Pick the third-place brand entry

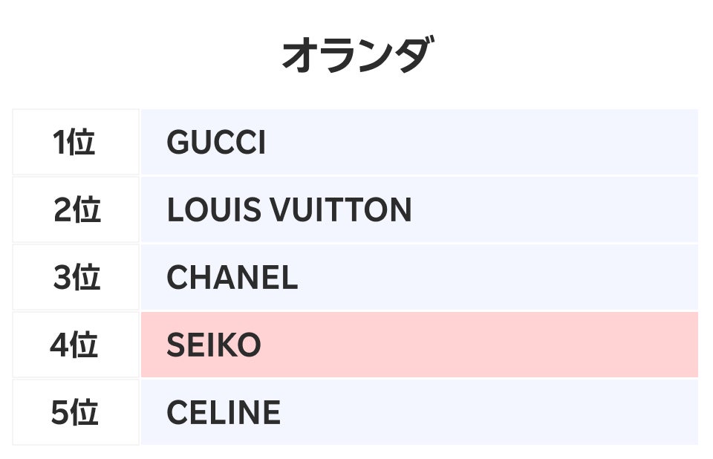232,278
